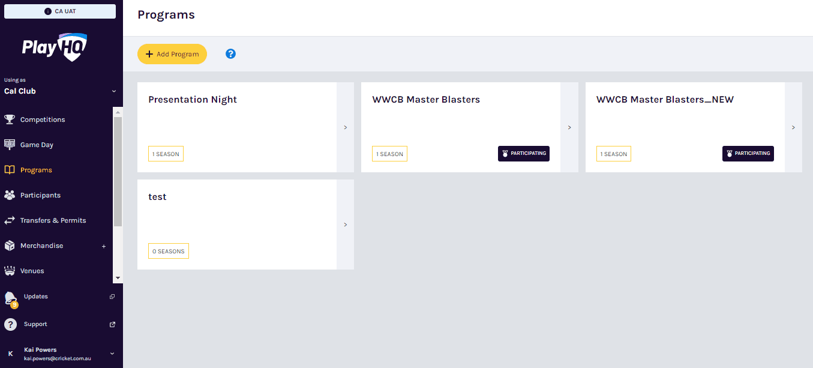Click the info icon in CA UAT banner

pyautogui.click(x=48, y=11)
